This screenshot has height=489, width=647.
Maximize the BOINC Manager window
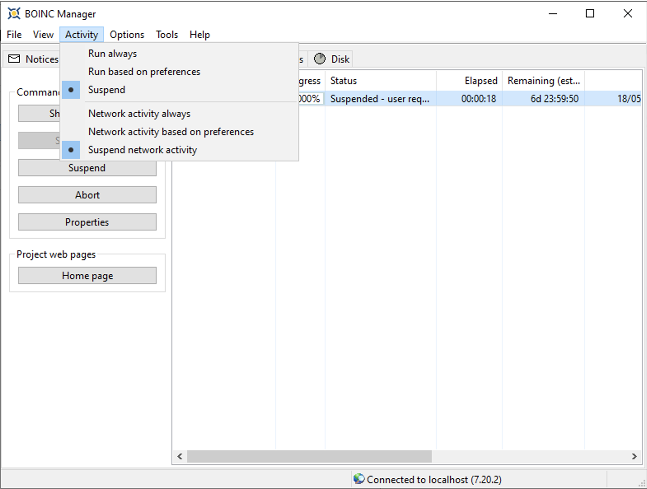pos(590,14)
